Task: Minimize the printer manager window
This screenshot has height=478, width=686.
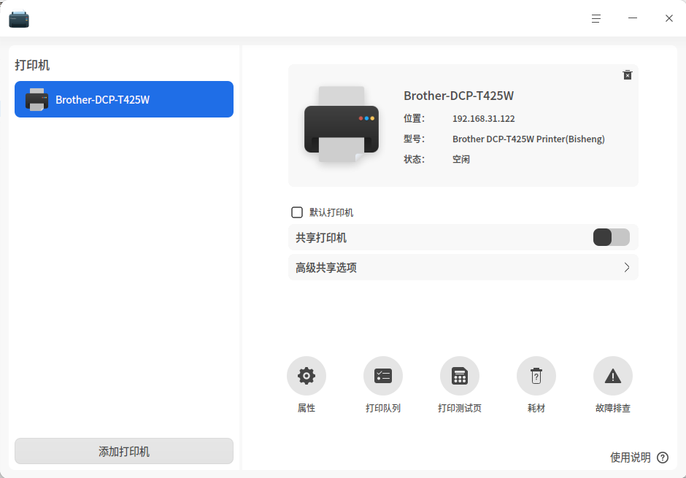Action: click(633, 18)
